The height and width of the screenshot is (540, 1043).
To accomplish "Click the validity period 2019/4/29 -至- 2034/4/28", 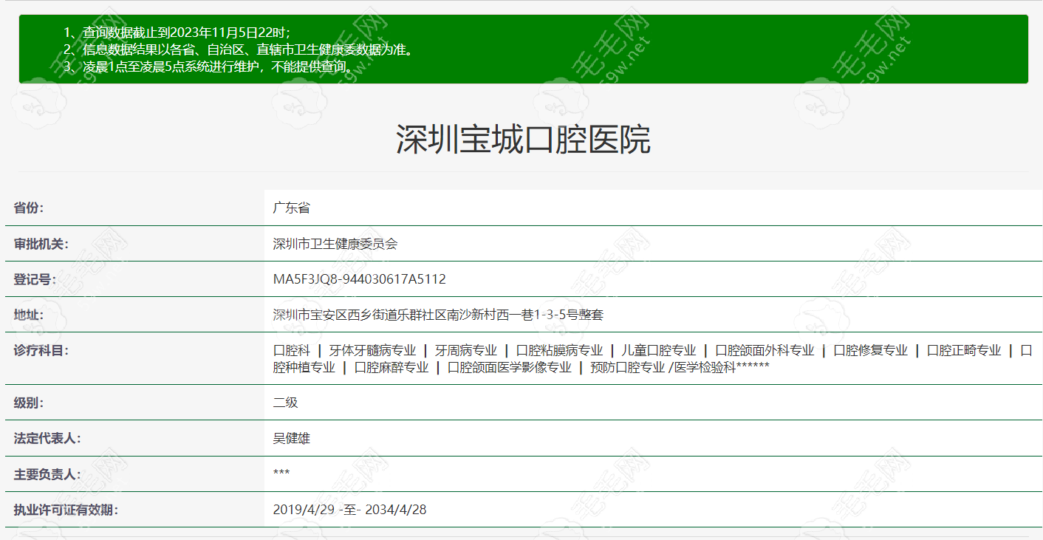I will click(349, 510).
